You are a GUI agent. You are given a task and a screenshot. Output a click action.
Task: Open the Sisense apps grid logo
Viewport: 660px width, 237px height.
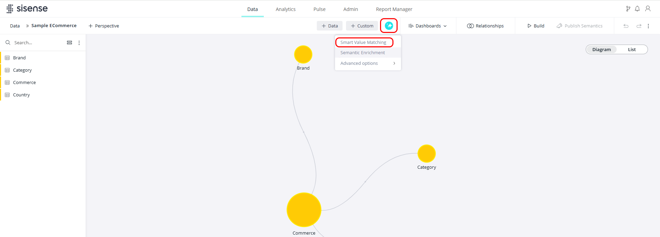click(x=10, y=9)
